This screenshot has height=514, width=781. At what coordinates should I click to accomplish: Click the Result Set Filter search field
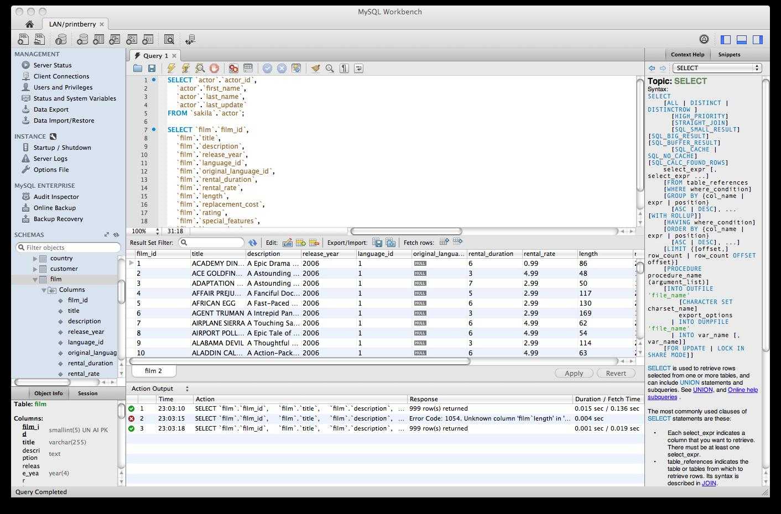pos(211,243)
